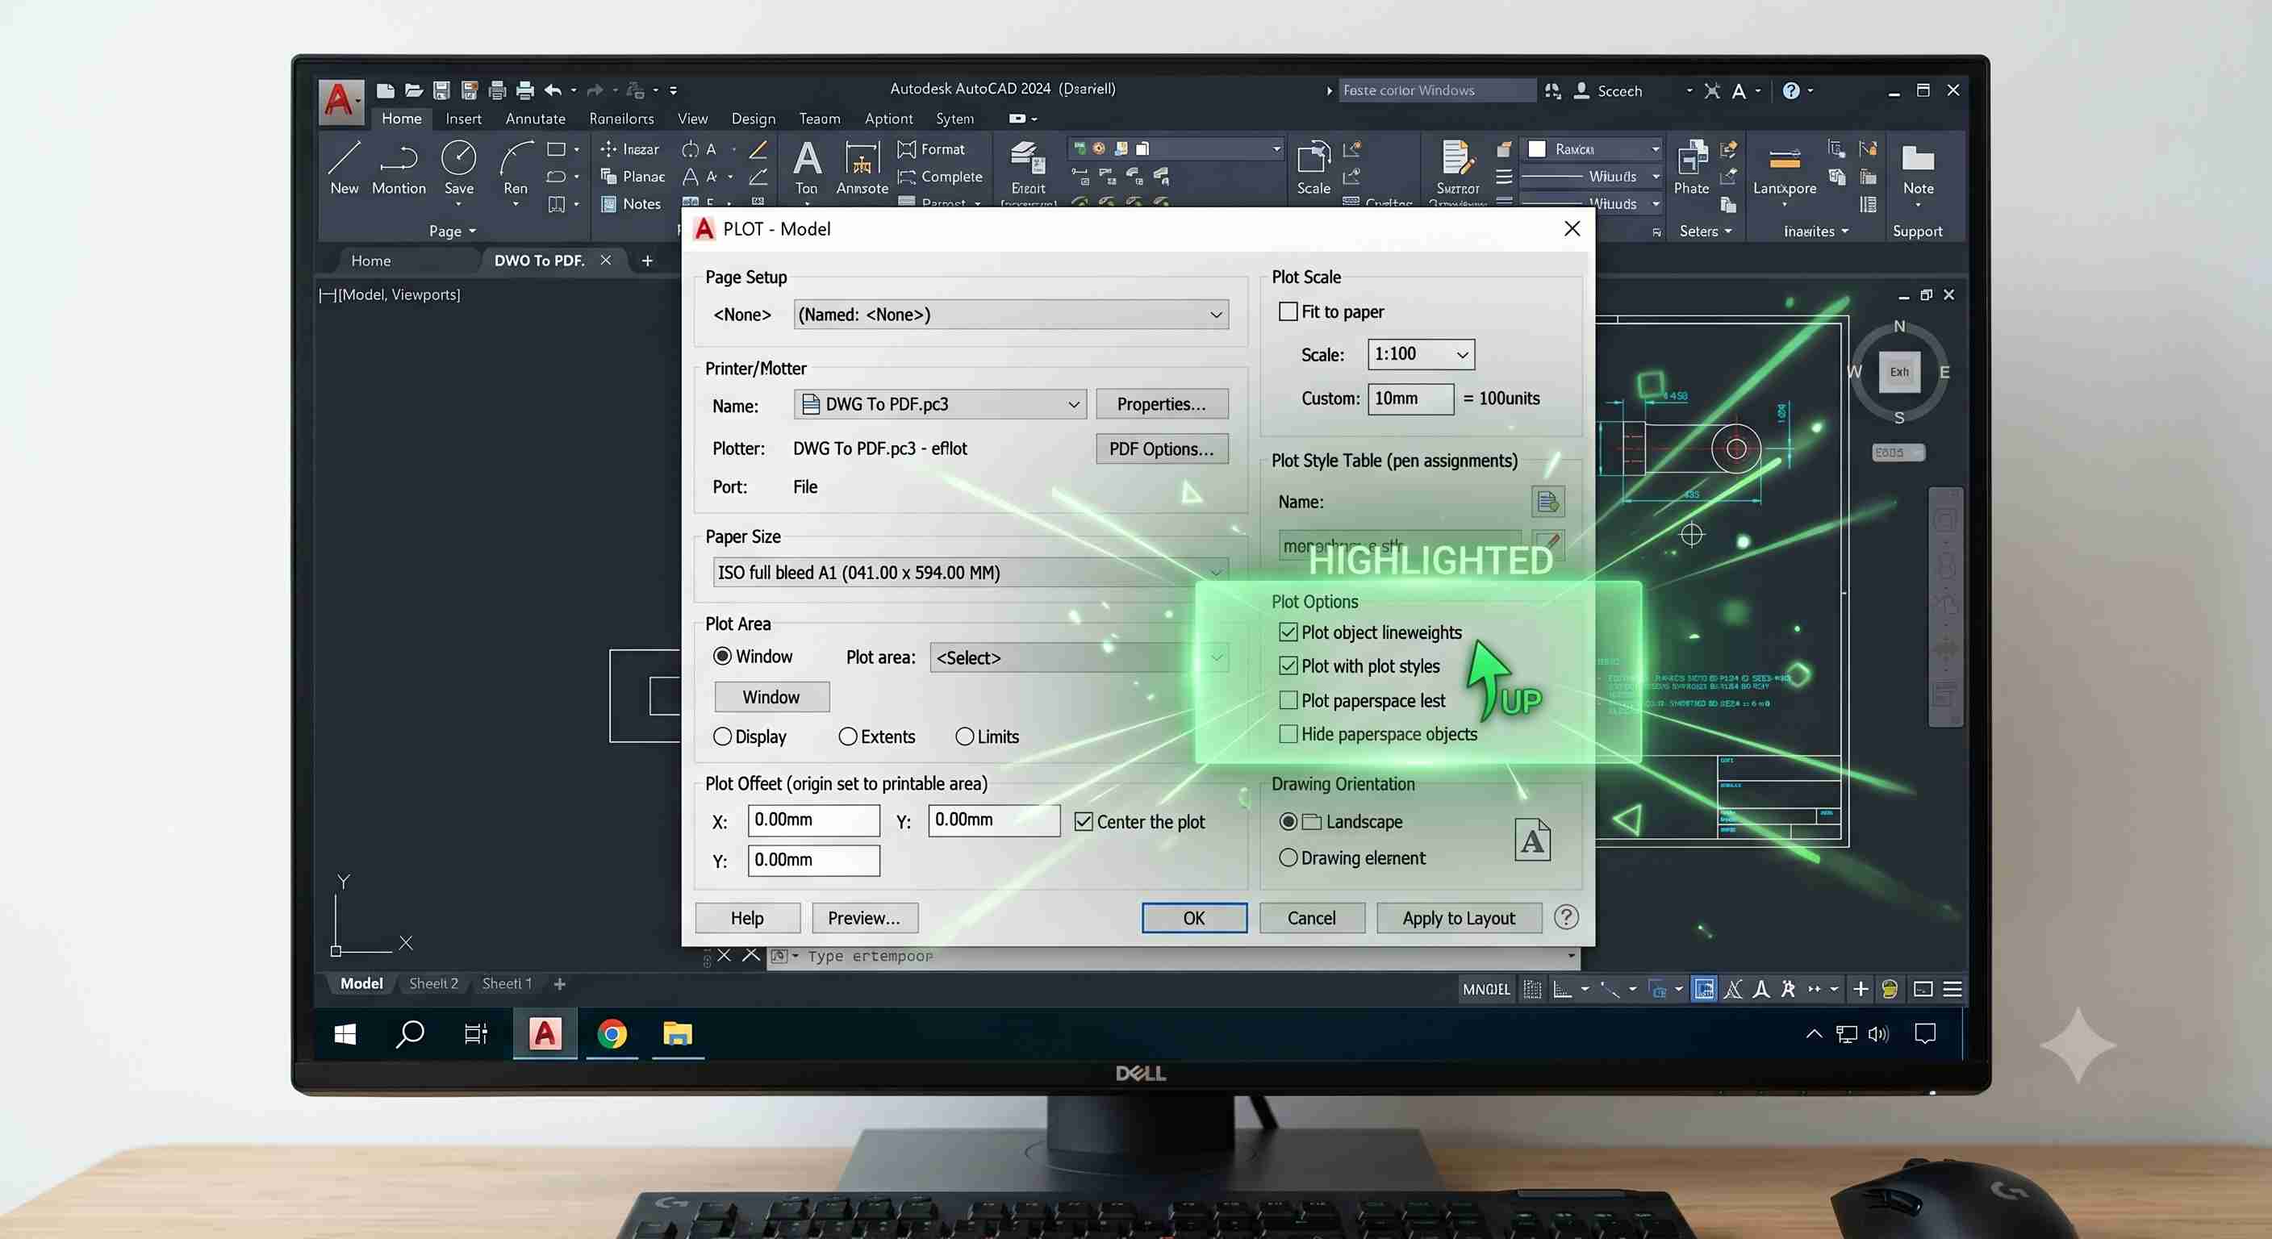Select Drawing element orientation radio
The image size is (2272, 1239).
pyautogui.click(x=1288, y=857)
